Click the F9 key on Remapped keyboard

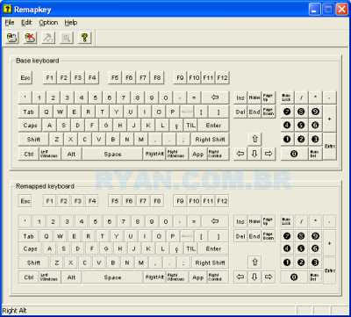(x=180, y=201)
